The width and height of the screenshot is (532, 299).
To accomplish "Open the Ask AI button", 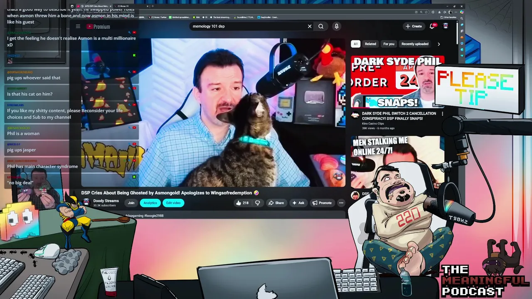I will pyautogui.click(x=298, y=203).
